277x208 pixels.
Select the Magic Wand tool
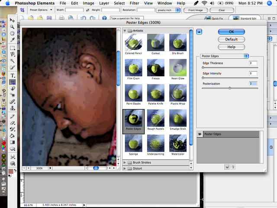click(x=12, y=61)
